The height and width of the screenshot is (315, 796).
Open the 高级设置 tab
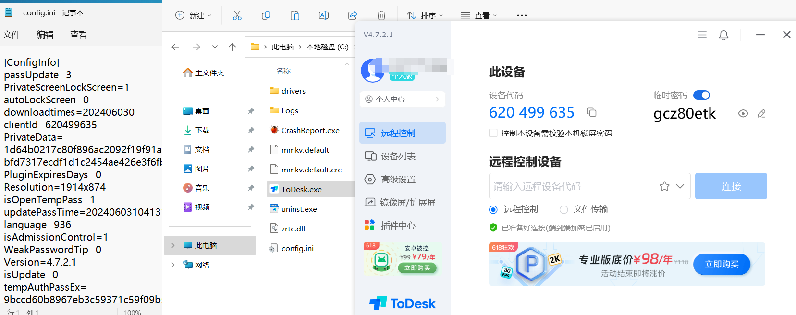403,179
